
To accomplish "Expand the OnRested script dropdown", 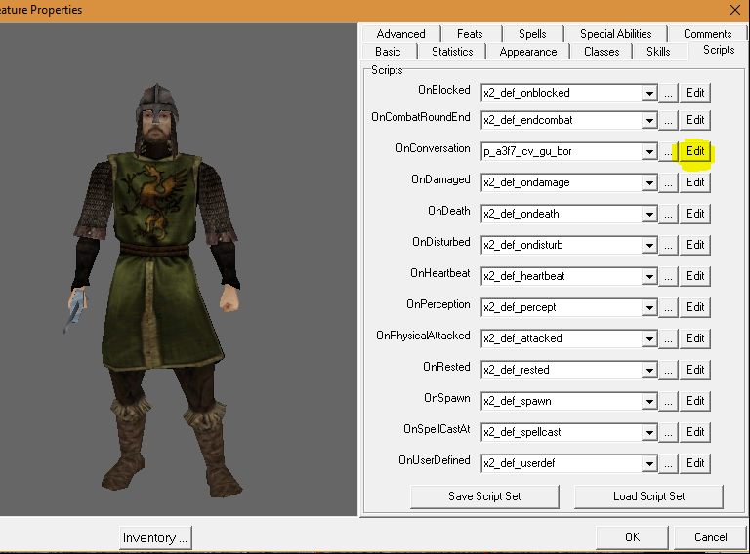I will pyautogui.click(x=649, y=370).
